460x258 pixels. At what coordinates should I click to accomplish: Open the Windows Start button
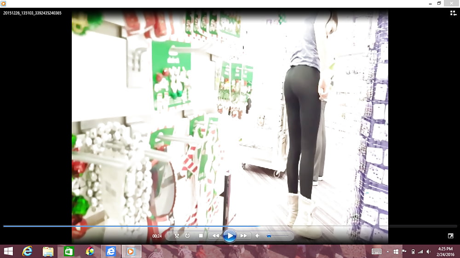tap(8, 251)
